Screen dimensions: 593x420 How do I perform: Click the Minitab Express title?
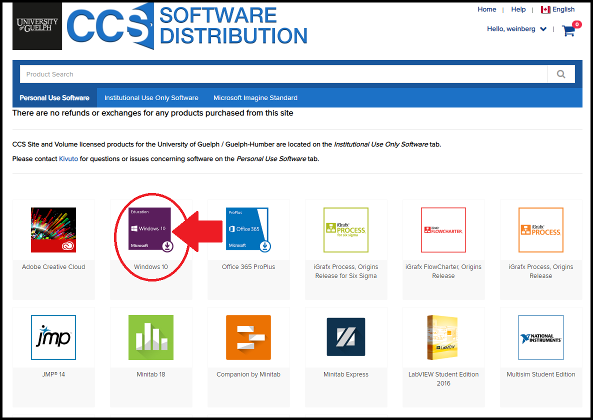point(346,374)
